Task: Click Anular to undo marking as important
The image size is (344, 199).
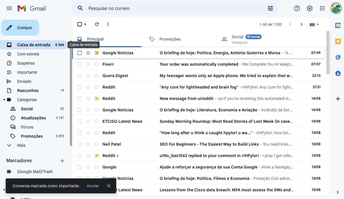Action: coord(93,186)
